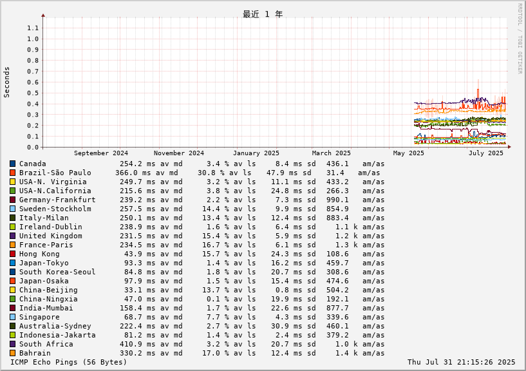Click the United Kingdom legend label
526x371 pixels.
[x=51, y=236]
